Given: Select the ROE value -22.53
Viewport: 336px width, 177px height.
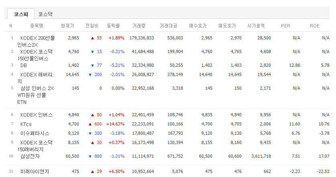Looking at the screenshot, I should pyautogui.click(x=323, y=171).
